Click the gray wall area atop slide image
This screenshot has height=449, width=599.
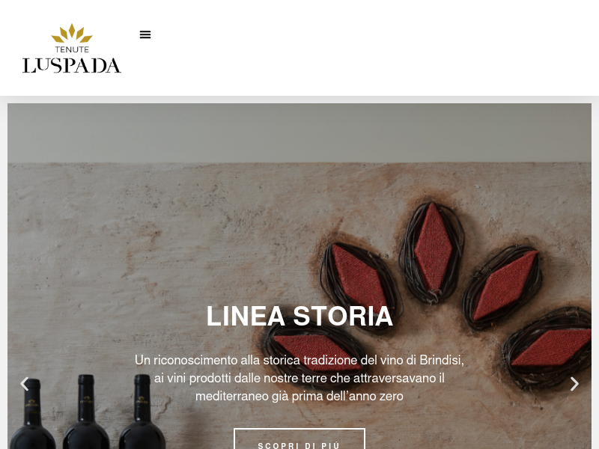click(x=299, y=133)
